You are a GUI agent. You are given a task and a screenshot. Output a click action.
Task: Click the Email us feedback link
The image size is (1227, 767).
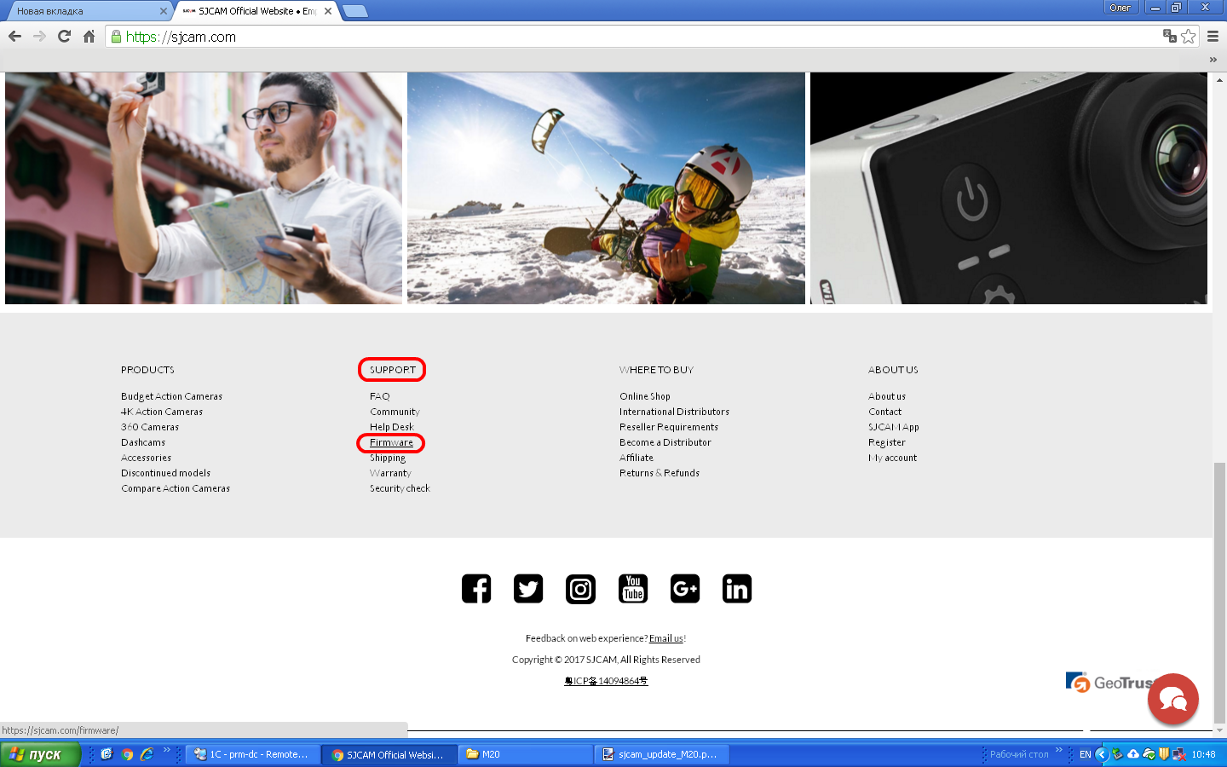click(x=666, y=638)
